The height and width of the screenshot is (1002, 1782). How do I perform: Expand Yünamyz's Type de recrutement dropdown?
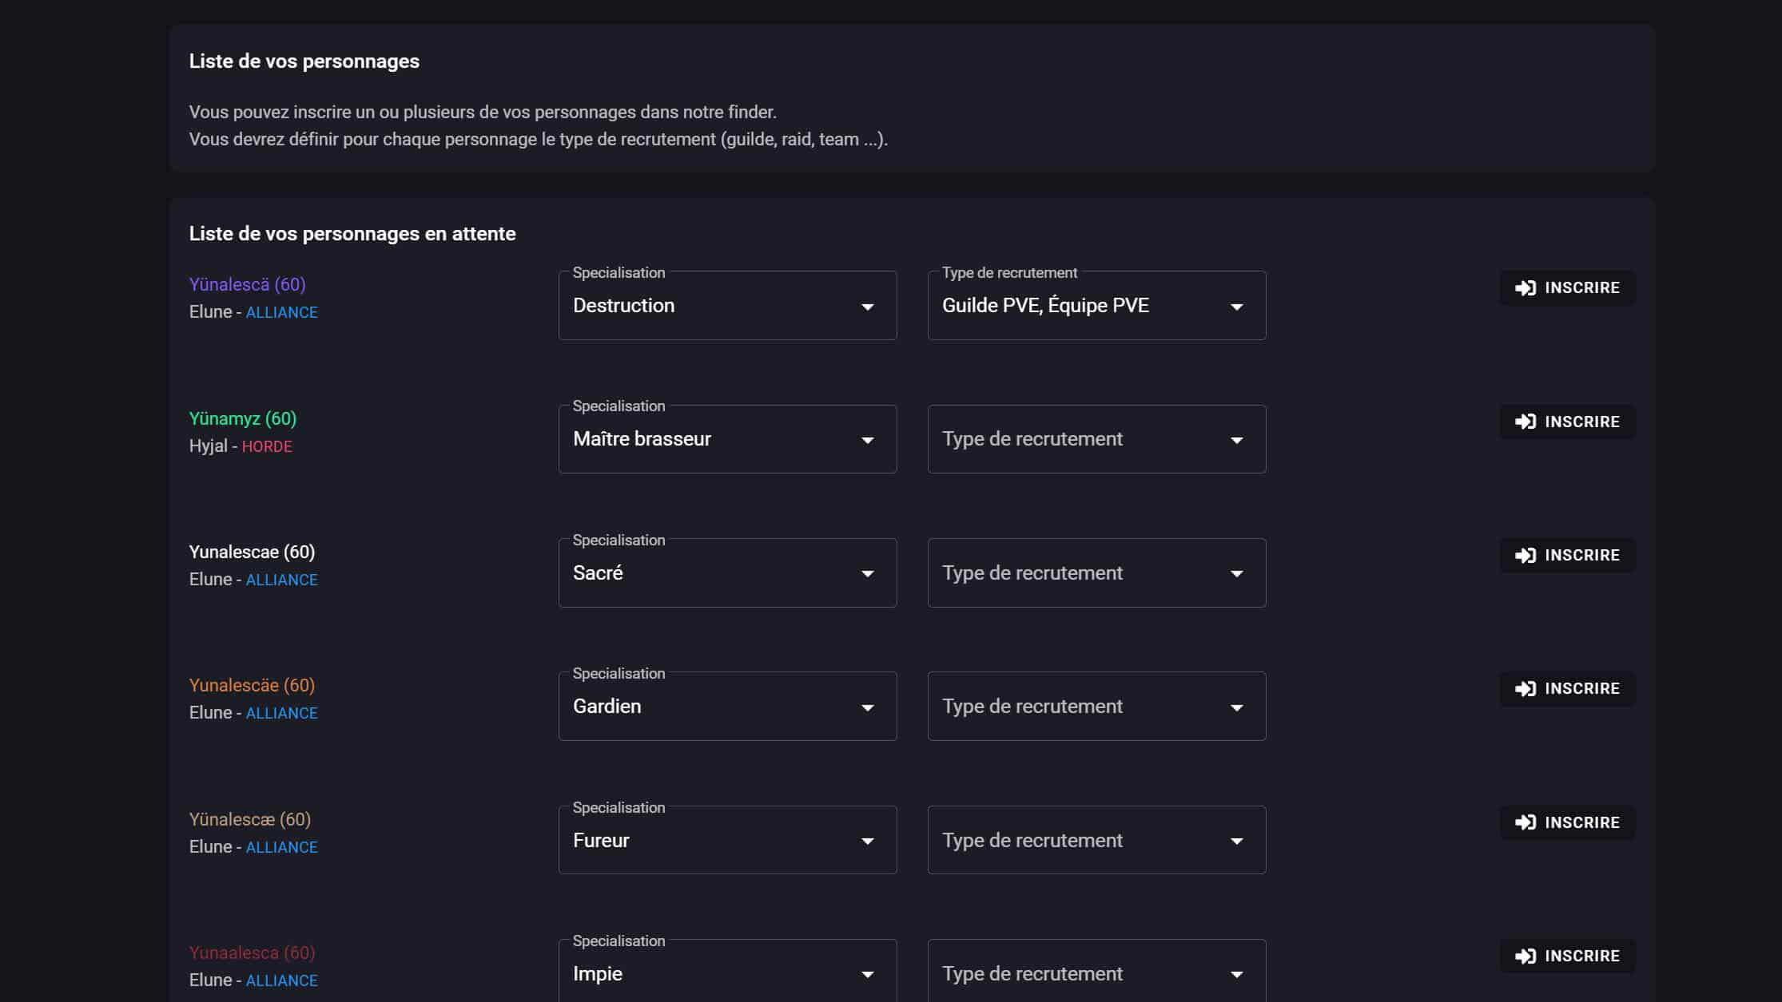pos(1096,439)
